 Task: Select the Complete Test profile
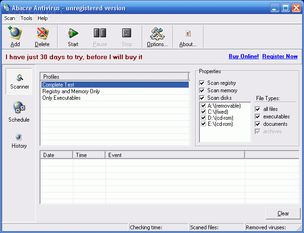[x=115, y=85]
